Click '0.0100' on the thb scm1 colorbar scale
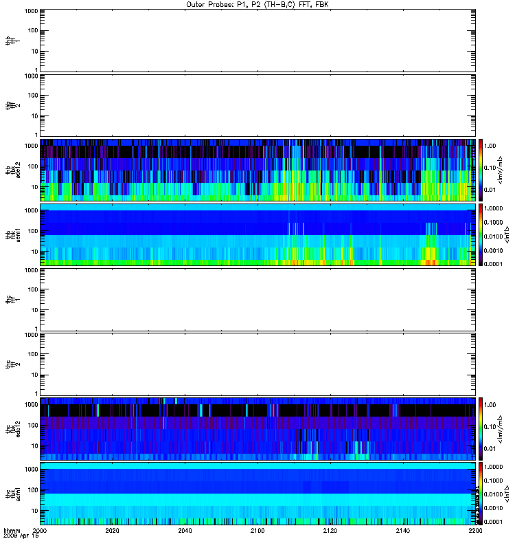Screen dimensions: 515x550 493,236
